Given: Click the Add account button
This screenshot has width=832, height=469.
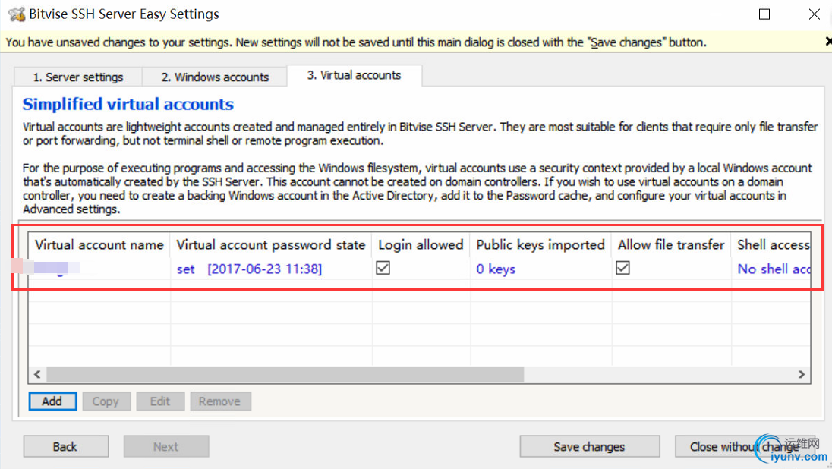Looking at the screenshot, I should coord(52,401).
